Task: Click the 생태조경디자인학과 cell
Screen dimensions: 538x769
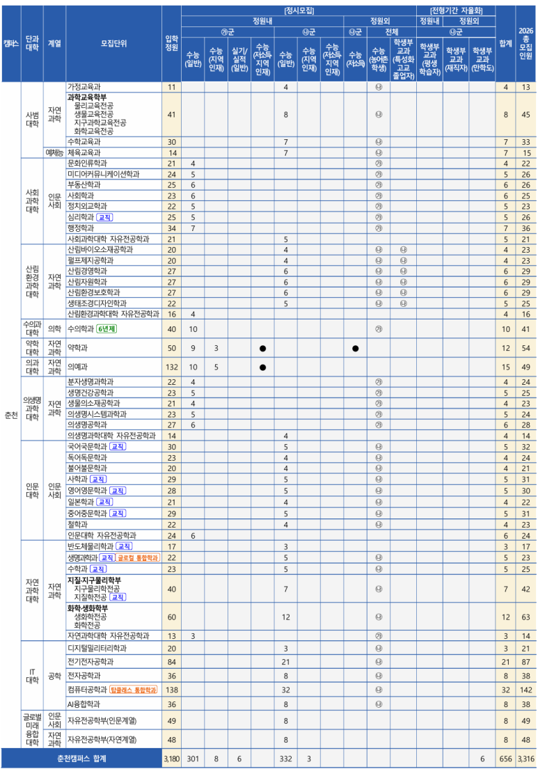Action: click(97, 303)
